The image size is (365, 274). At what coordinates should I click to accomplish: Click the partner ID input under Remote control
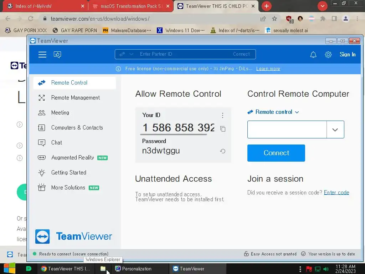[x=287, y=130]
